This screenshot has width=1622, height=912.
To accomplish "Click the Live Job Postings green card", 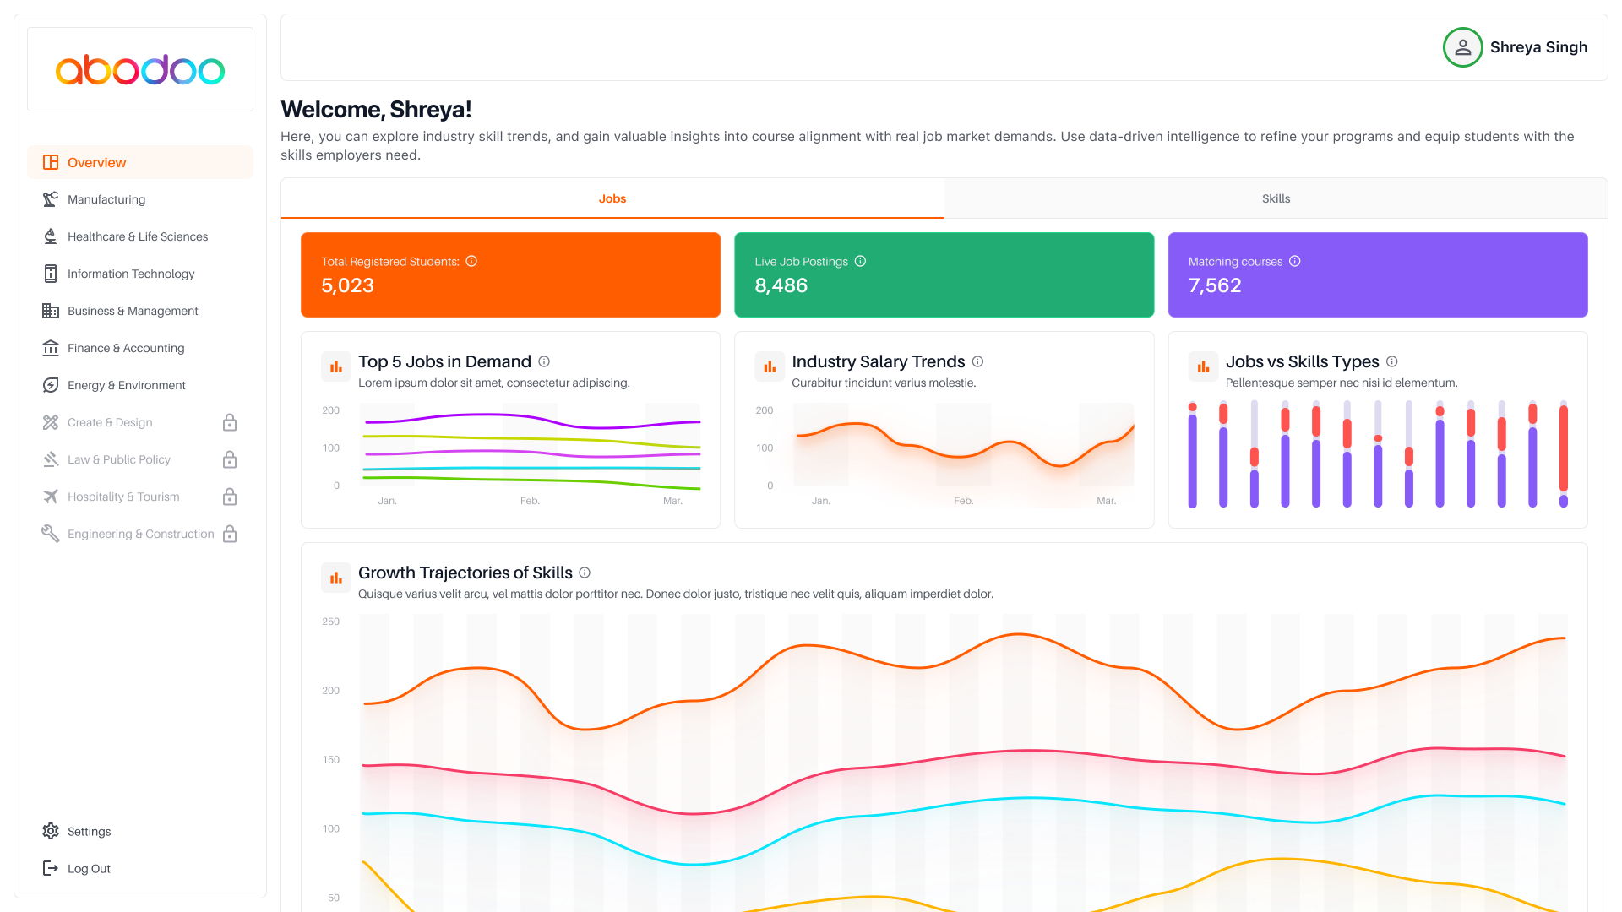I will tap(944, 274).
